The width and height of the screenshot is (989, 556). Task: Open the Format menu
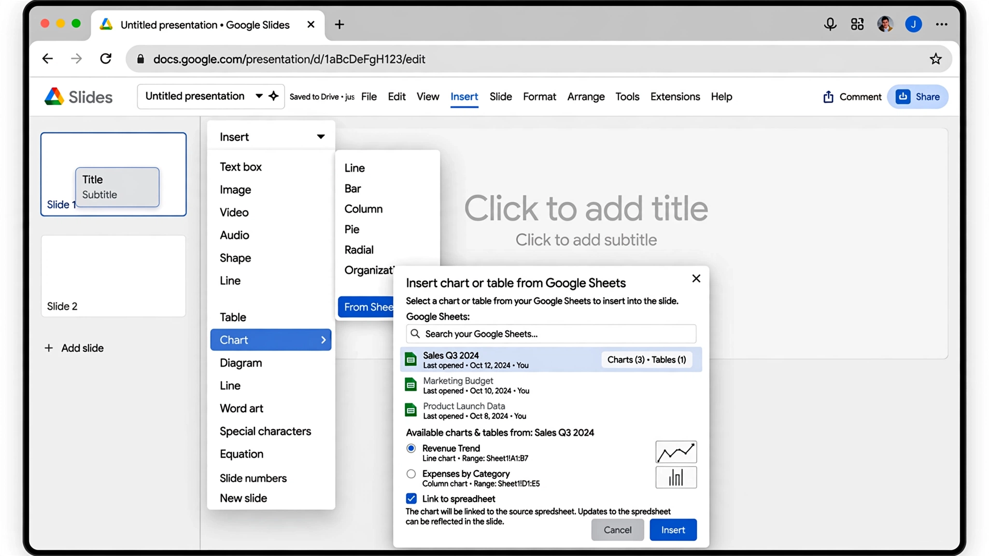point(539,97)
